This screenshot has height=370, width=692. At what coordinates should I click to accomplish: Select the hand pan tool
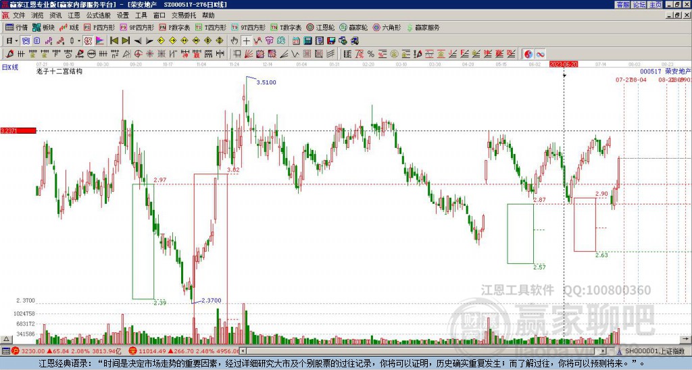pyautogui.click(x=234, y=41)
